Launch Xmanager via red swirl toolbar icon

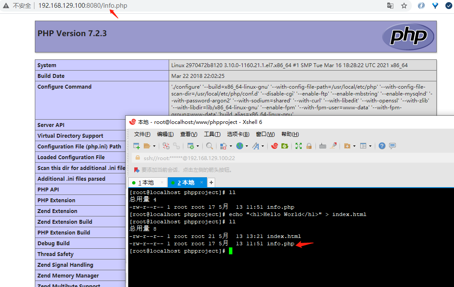[x=275, y=146]
